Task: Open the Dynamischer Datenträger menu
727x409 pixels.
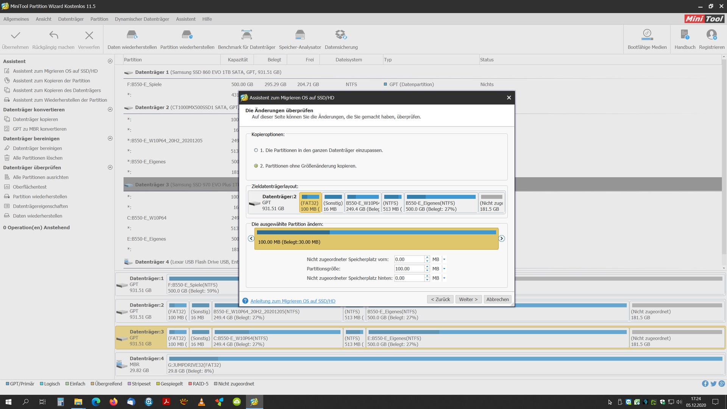Action: (x=142, y=19)
